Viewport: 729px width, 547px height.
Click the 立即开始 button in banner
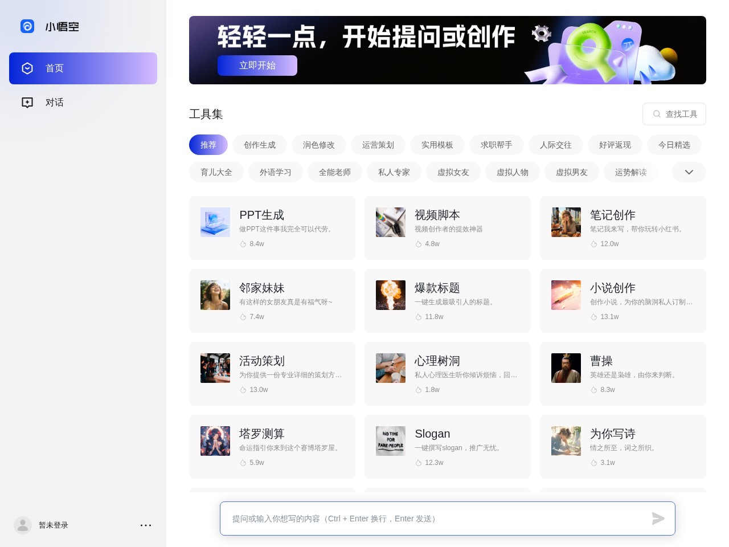click(257, 66)
